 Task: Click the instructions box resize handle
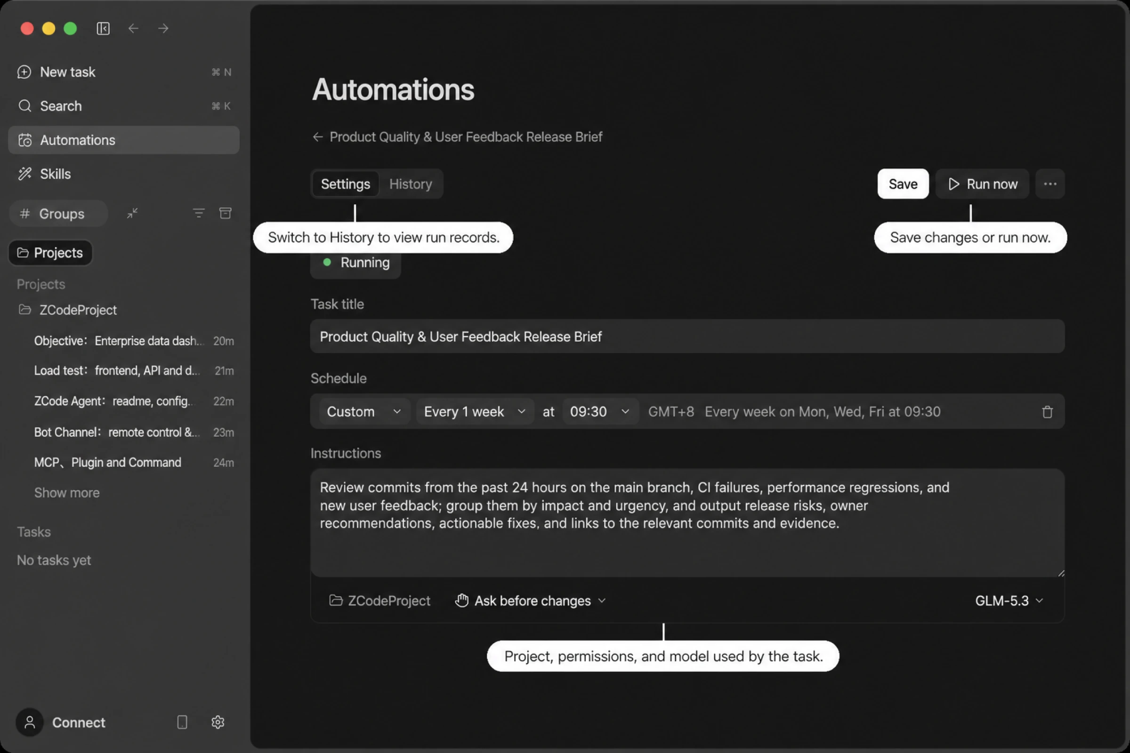[x=1061, y=573]
